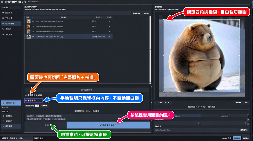
Task: Click the 桌面效果 preview button
Action: pyautogui.click(x=238, y=103)
